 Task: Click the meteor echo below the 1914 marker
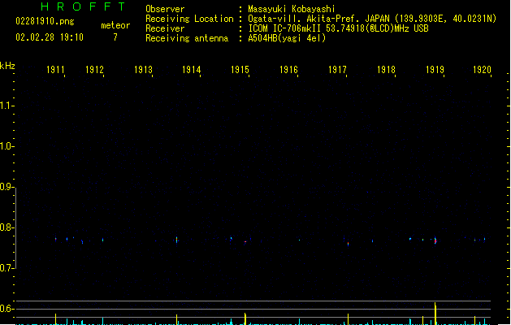176,240
